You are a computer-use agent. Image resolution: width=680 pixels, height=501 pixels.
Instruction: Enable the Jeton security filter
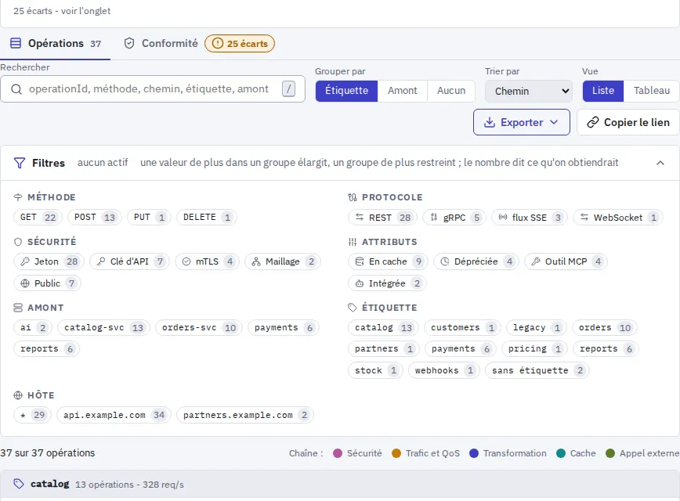coord(49,261)
